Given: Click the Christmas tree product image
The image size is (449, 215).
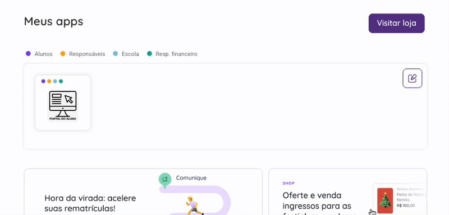Looking at the screenshot, I should (x=385, y=200).
